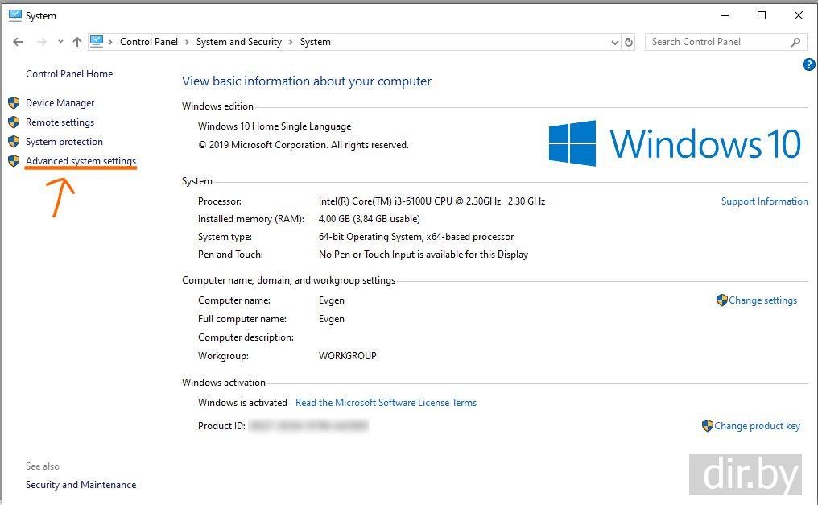Open System protection in sidebar
Image resolution: width=818 pixels, height=505 pixels.
(x=64, y=142)
